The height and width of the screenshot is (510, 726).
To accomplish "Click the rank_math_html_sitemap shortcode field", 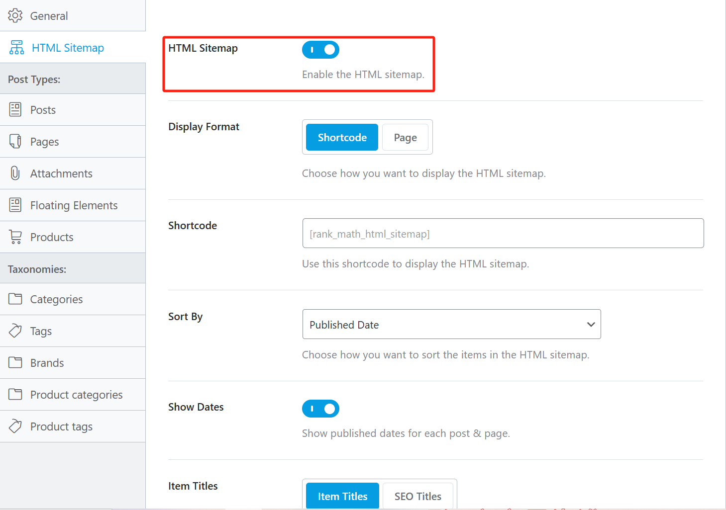I will click(503, 234).
